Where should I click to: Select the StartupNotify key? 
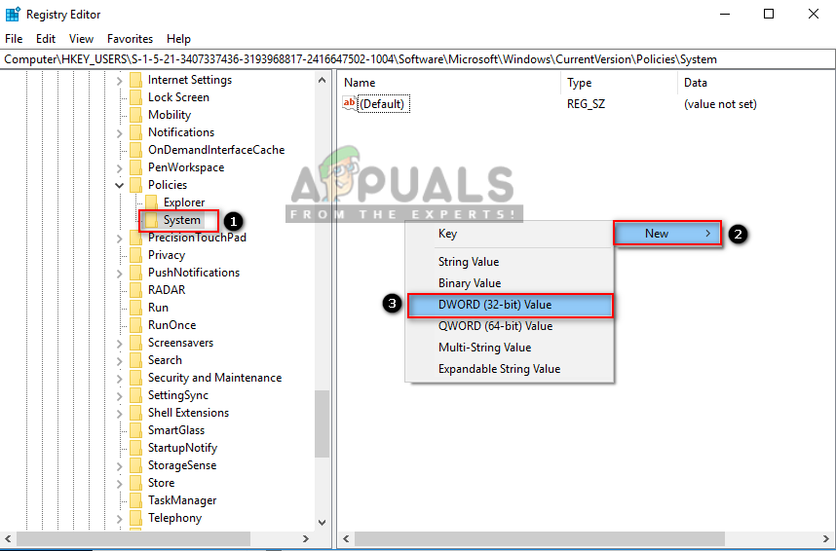click(182, 448)
